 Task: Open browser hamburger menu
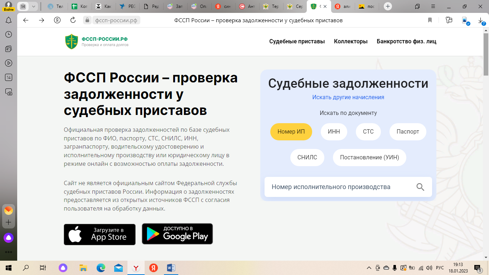(x=434, y=6)
